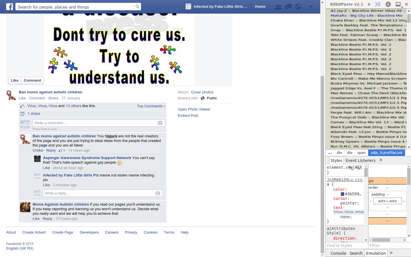Click in the Write a comment field
This screenshot has width=411, height=257.
(99, 123)
